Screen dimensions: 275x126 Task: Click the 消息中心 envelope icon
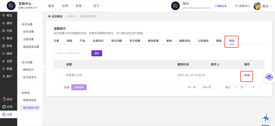coord(237,6)
